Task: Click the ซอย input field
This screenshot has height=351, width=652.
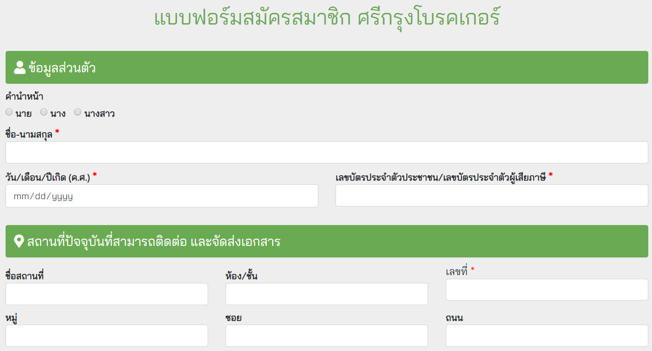Action: tap(327, 336)
